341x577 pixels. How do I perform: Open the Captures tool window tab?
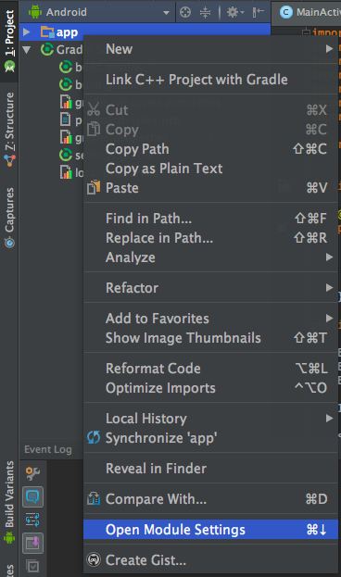click(x=9, y=218)
